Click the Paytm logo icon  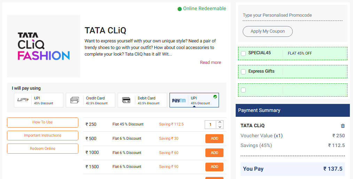(x=179, y=100)
